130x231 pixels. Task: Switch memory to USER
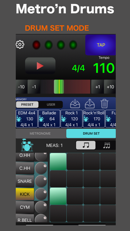51,105
